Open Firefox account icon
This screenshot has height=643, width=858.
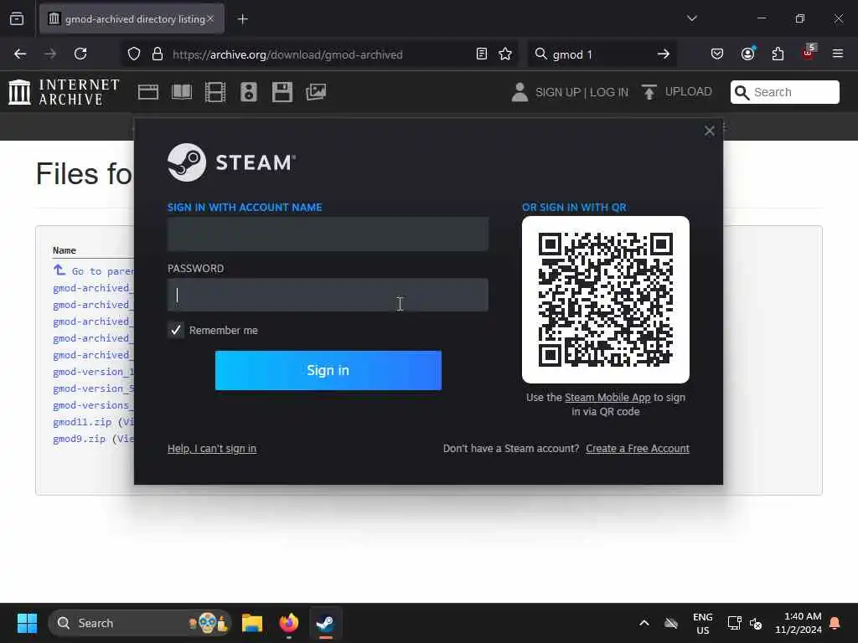click(x=747, y=54)
